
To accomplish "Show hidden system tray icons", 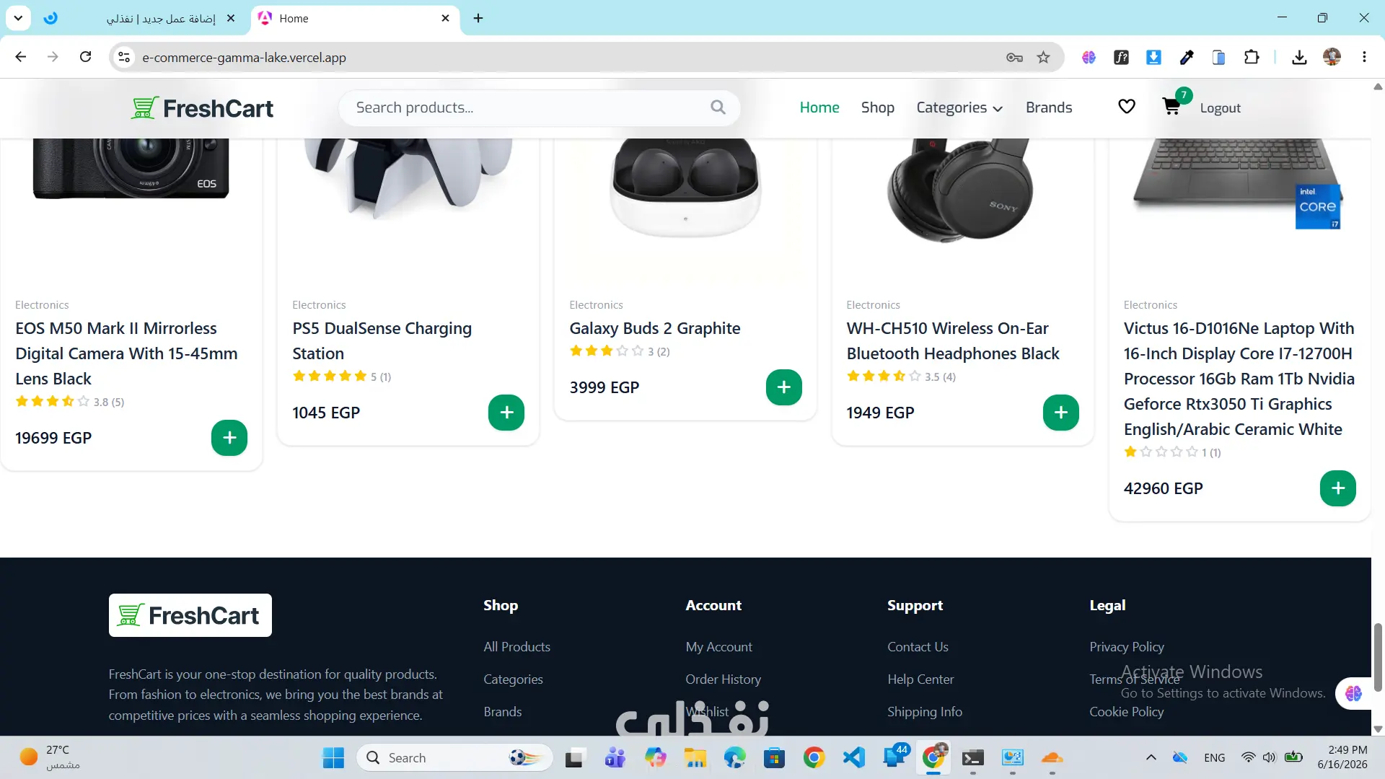I will point(1151,757).
